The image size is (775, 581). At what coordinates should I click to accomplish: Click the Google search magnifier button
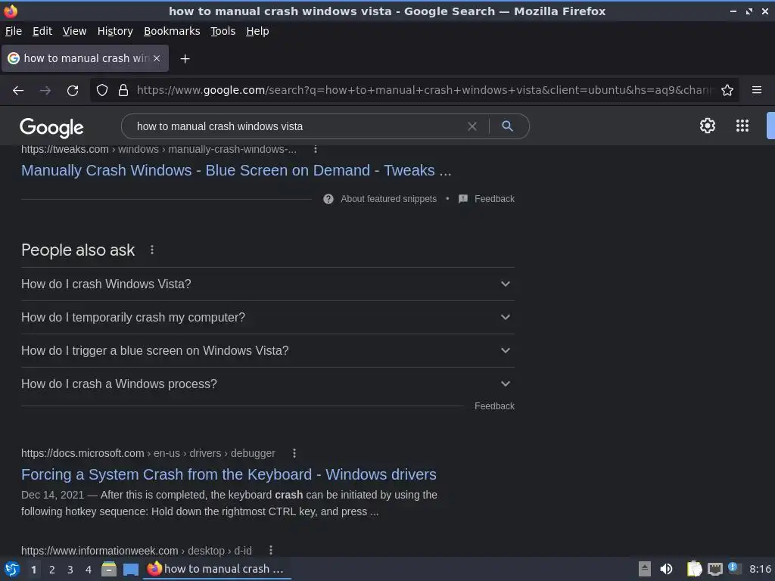(x=507, y=126)
